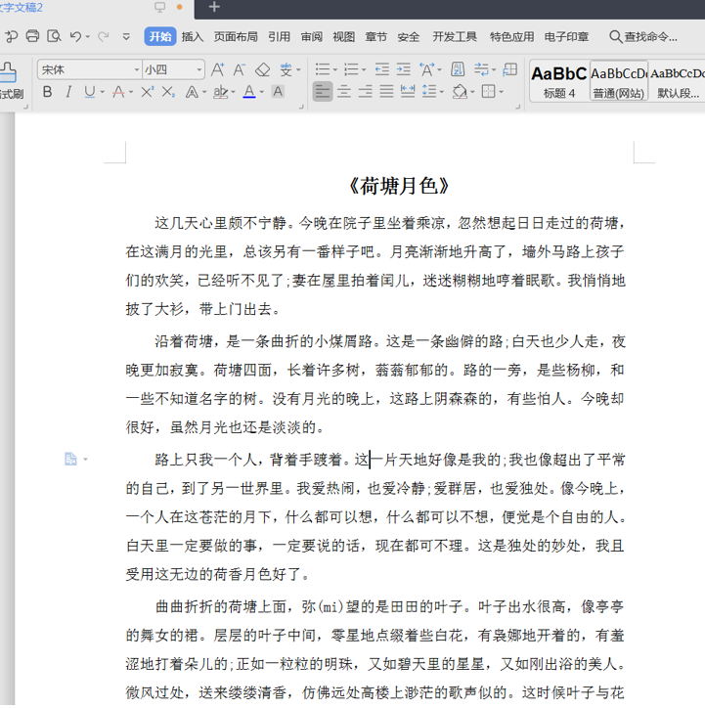Decrease paragraph indent
The height and width of the screenshot is (708, 705).
tap(382, 69)
